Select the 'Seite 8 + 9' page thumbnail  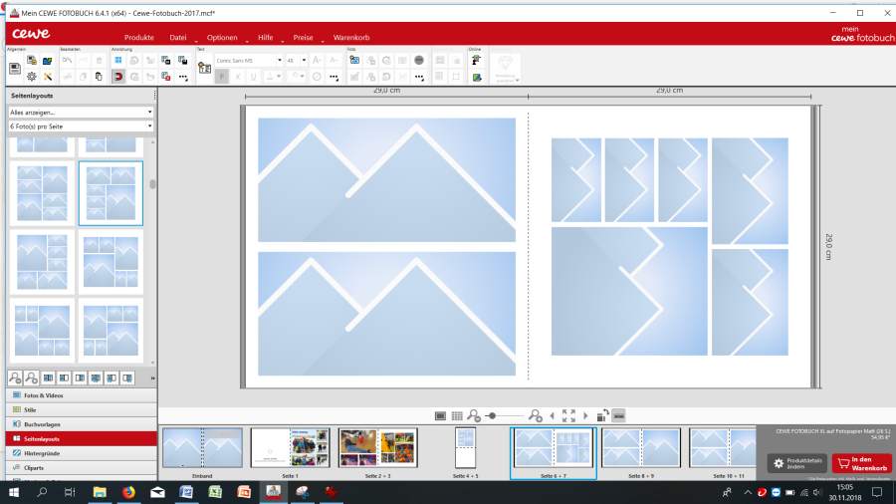coord(640,448)
